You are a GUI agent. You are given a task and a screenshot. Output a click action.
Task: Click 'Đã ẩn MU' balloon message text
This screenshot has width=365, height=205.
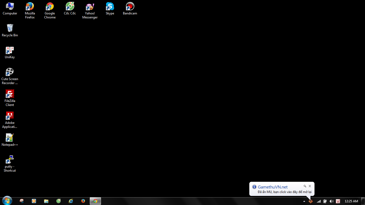click(285, 192)
